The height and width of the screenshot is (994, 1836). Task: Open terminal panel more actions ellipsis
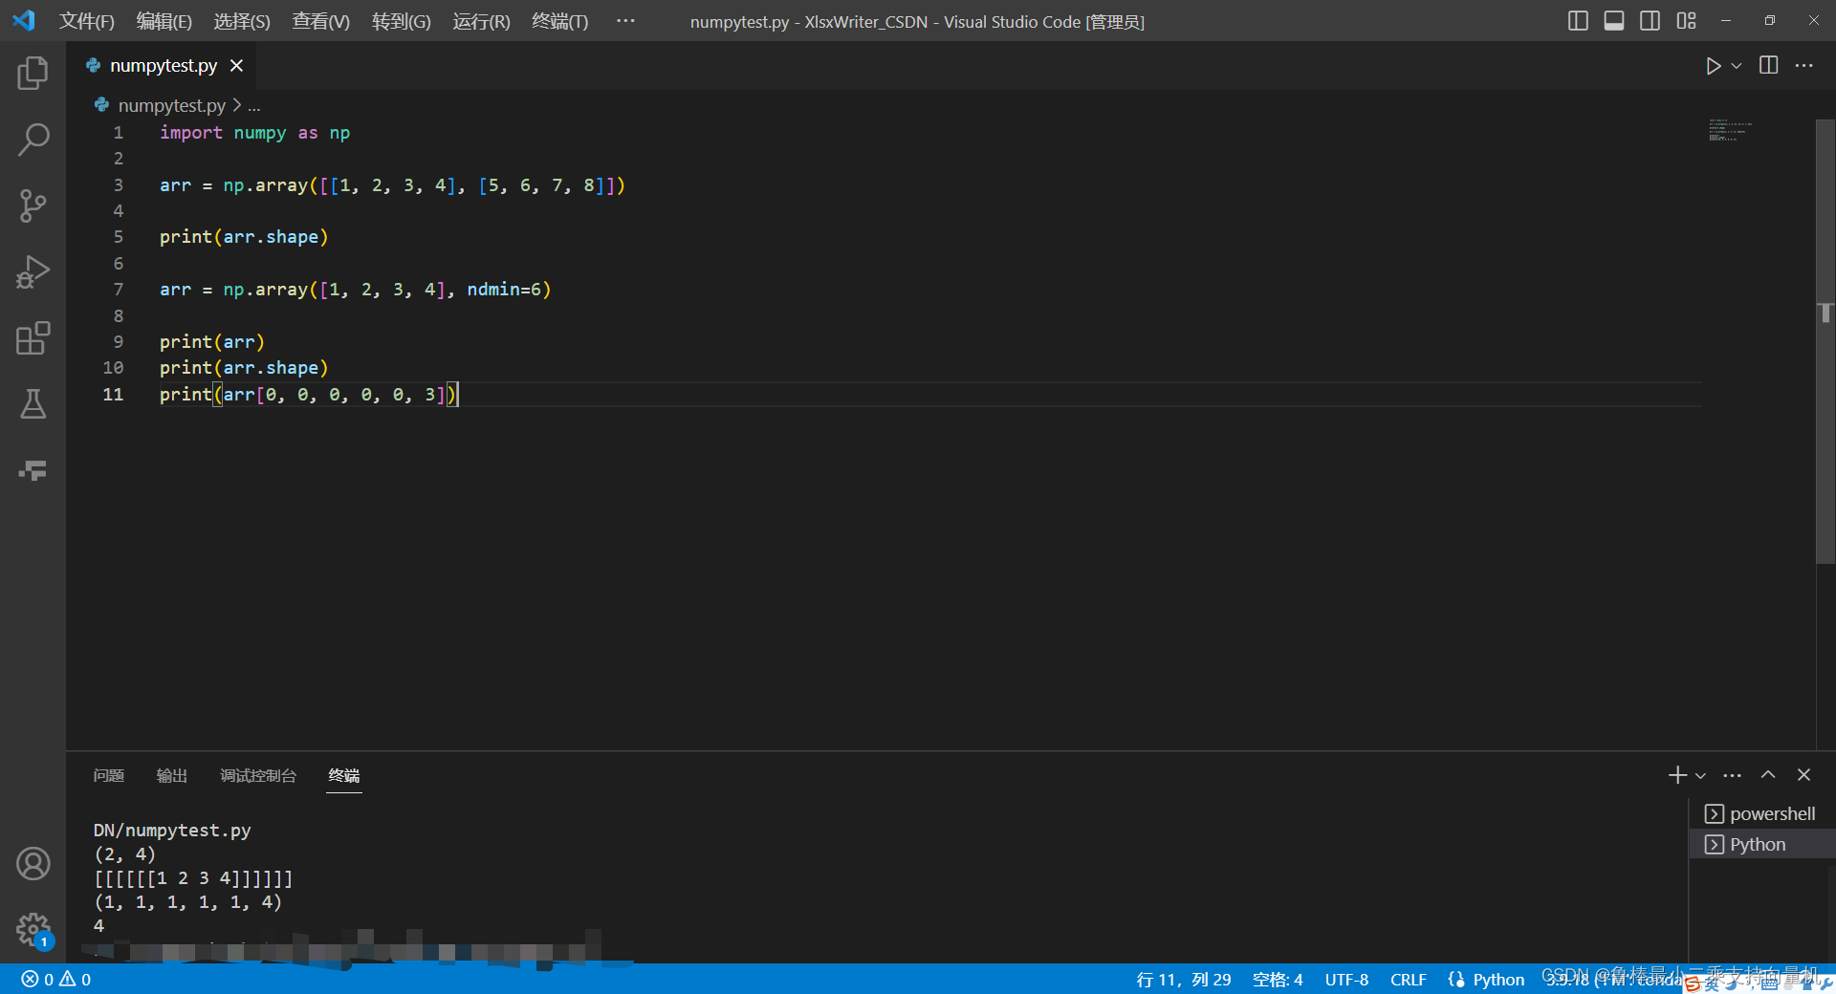[x=1733, y=775]
